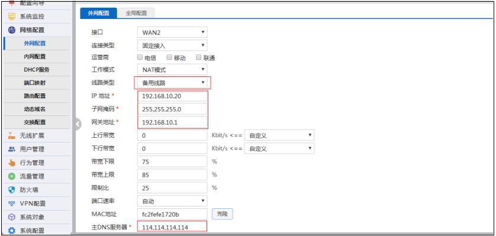The height and width of the screenshot is (236, 496).
Task: Click the 系统监控 monitor icon
Action: (11, 17)
